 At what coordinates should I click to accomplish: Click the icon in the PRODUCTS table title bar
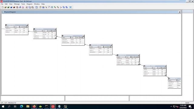tap(118, 55)
